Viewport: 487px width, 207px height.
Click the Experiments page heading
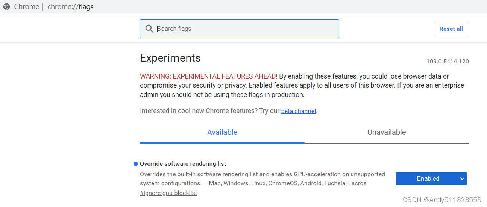tap(170, 58)
